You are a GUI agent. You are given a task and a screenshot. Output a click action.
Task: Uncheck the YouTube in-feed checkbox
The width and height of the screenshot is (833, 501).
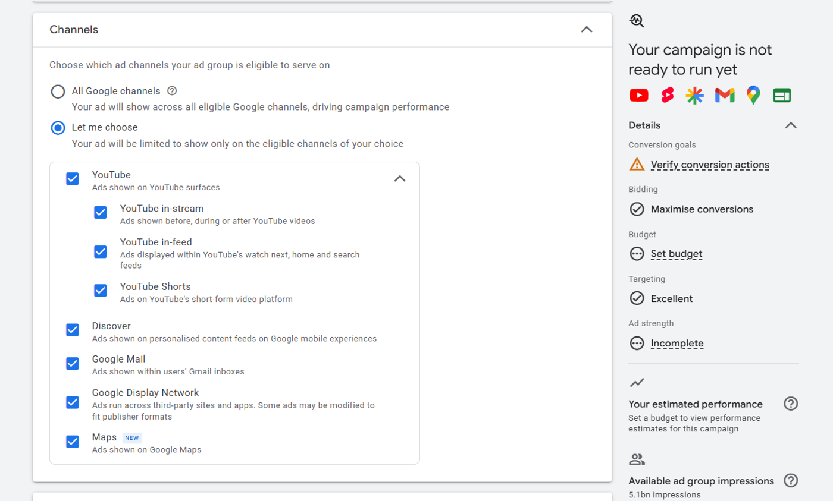pos(101,251)
